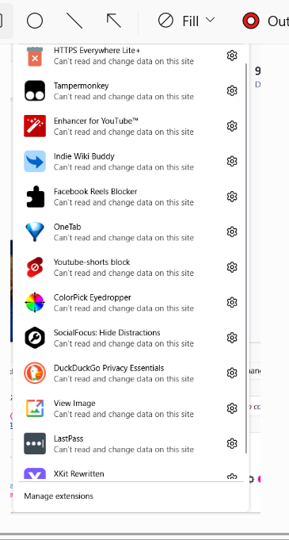Open settings gear for HTTPS Everywhere Lite+
This screenshot has height=540, width=289.
232,55
